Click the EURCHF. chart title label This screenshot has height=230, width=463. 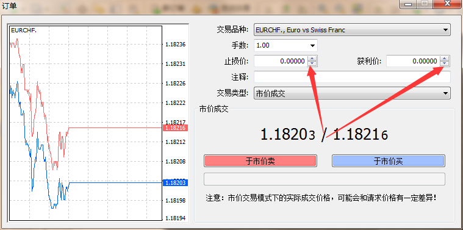tap(24, 30)
